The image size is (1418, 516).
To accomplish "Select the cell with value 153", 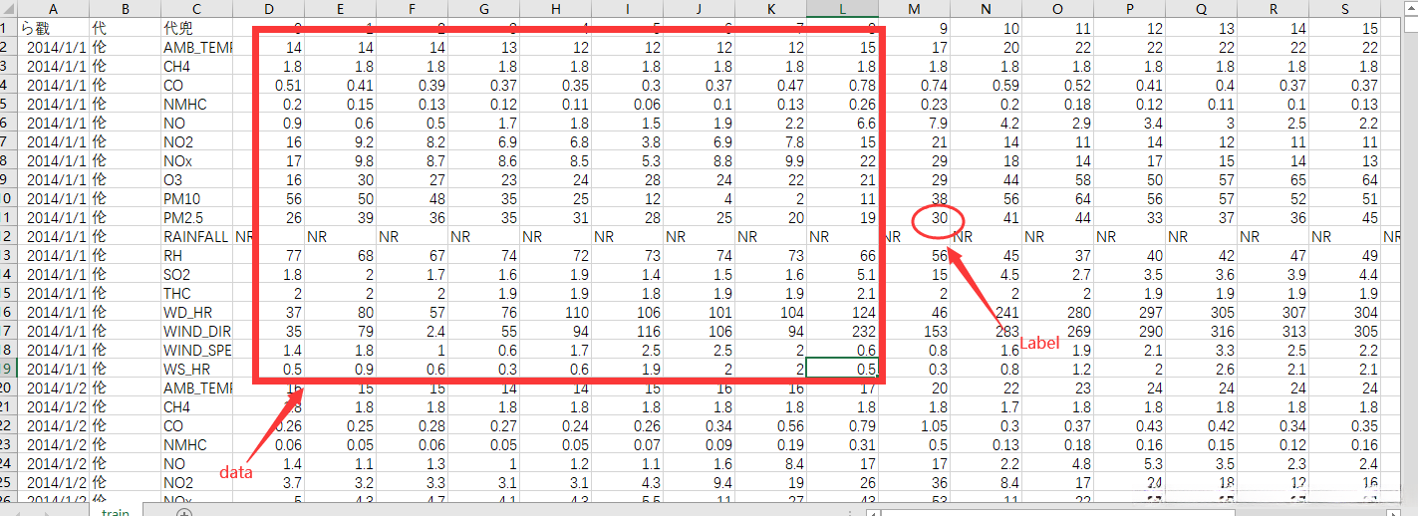I will click(x=914, y=331).
